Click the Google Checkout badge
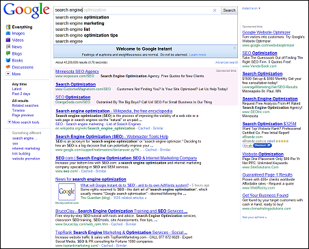 click(257, 146)
